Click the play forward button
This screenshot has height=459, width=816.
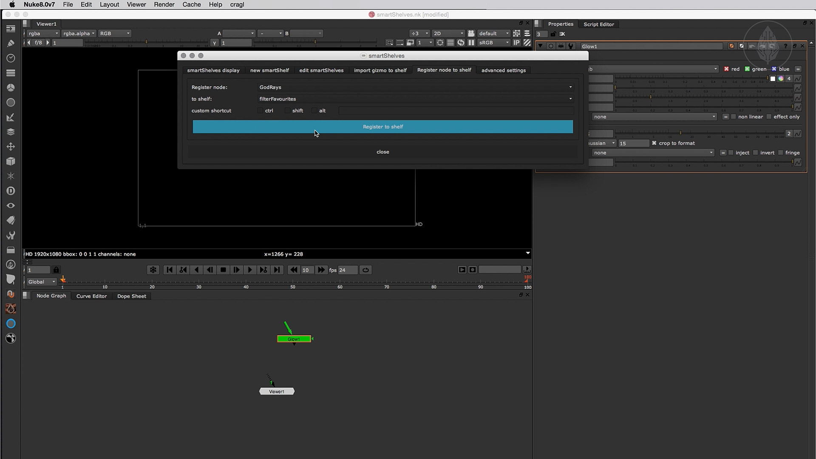click(250, 270)
